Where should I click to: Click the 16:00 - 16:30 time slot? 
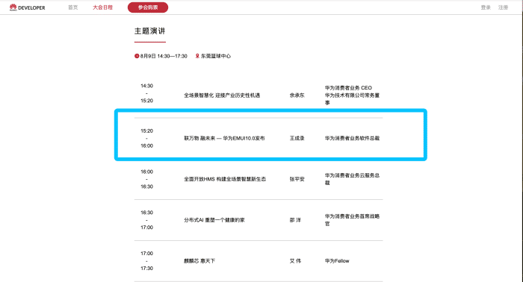pos(146,179)
